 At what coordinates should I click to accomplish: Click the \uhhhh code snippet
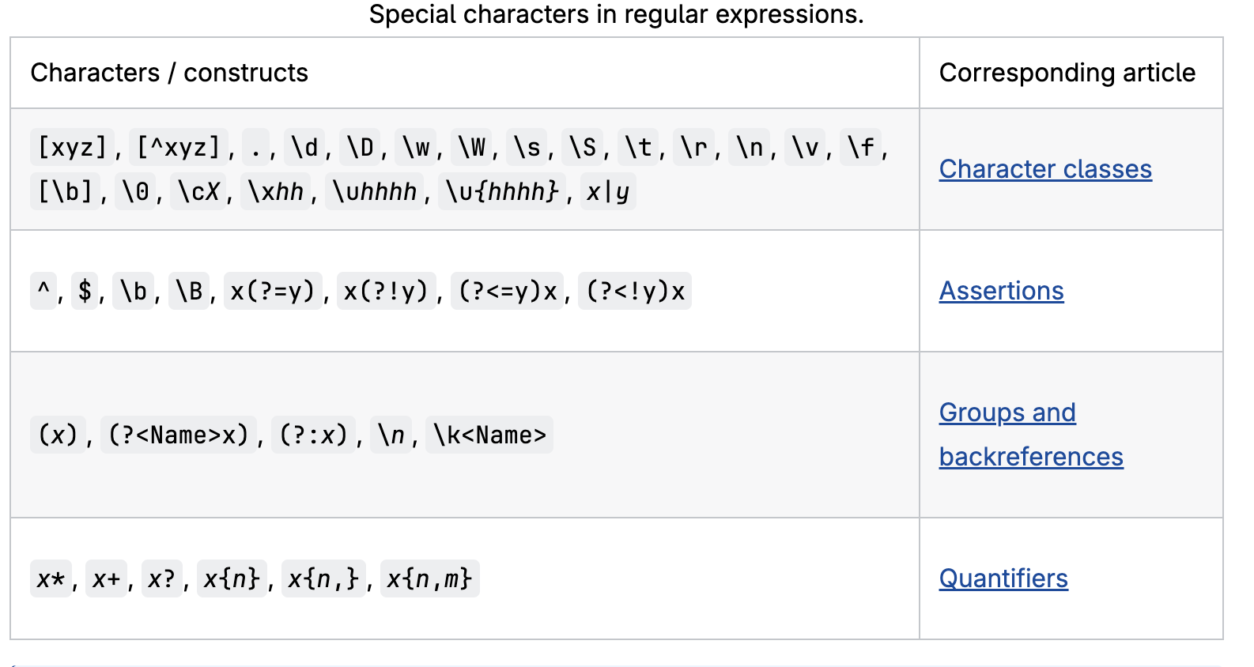(x=375, y=191)
